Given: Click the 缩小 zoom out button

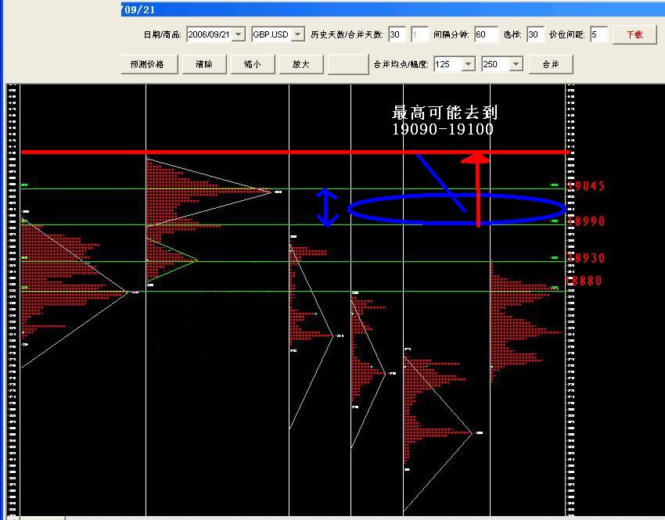Looking at the screenshot, I should [x=253, y=64].
